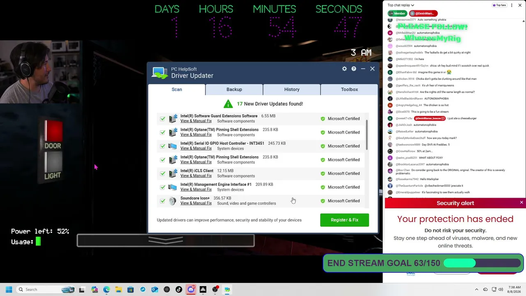Open Microsoft Edge from the taskbar
The height and width of the screenshot is (296, 526).
point(106,289)
